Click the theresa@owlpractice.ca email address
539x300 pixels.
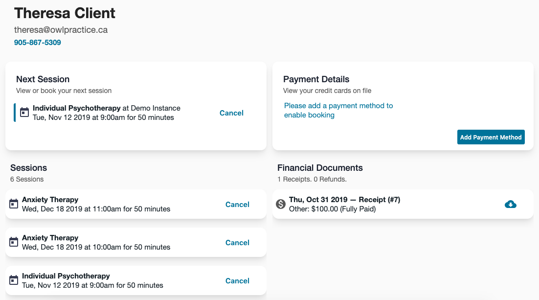pos(61,30)
